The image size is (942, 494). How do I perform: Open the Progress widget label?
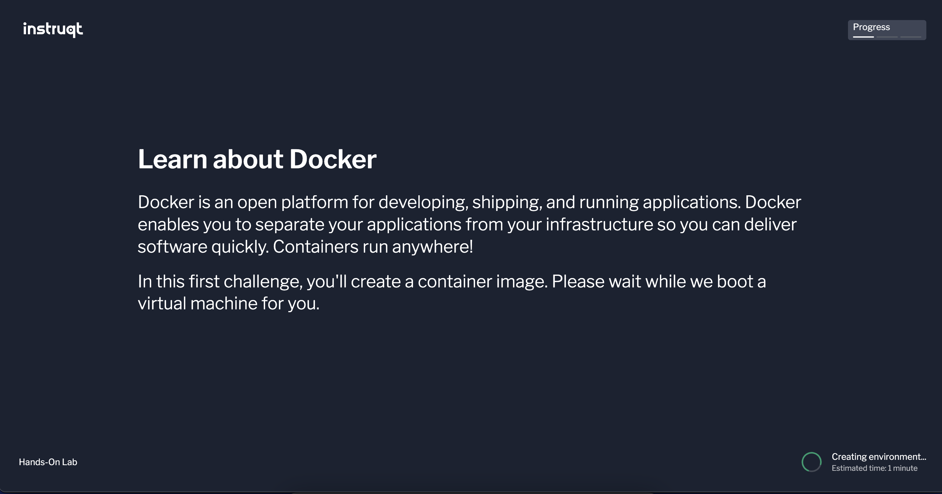click(871, 27)
